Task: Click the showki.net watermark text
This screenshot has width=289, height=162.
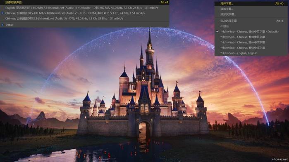Action: coord(279,159)
